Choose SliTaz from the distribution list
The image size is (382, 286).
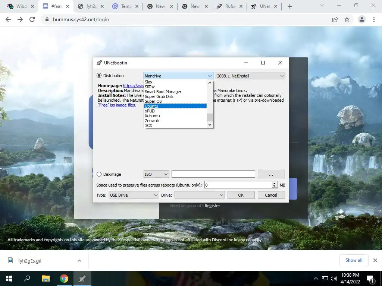point(175,87)
